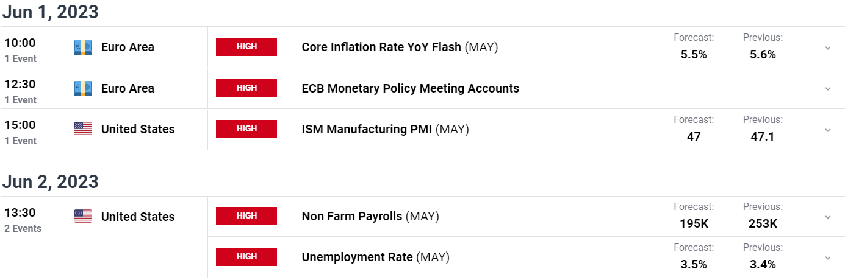
Task: Open the Non Farm Payrolls event
Action: (370, 216)
